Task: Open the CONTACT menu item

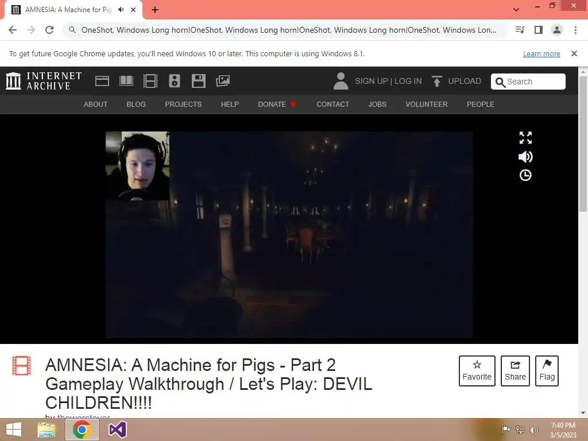Action: [333, 105]
